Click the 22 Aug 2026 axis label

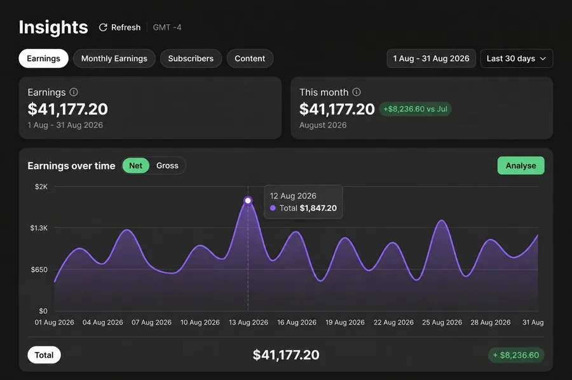click(x=393, y=322)
